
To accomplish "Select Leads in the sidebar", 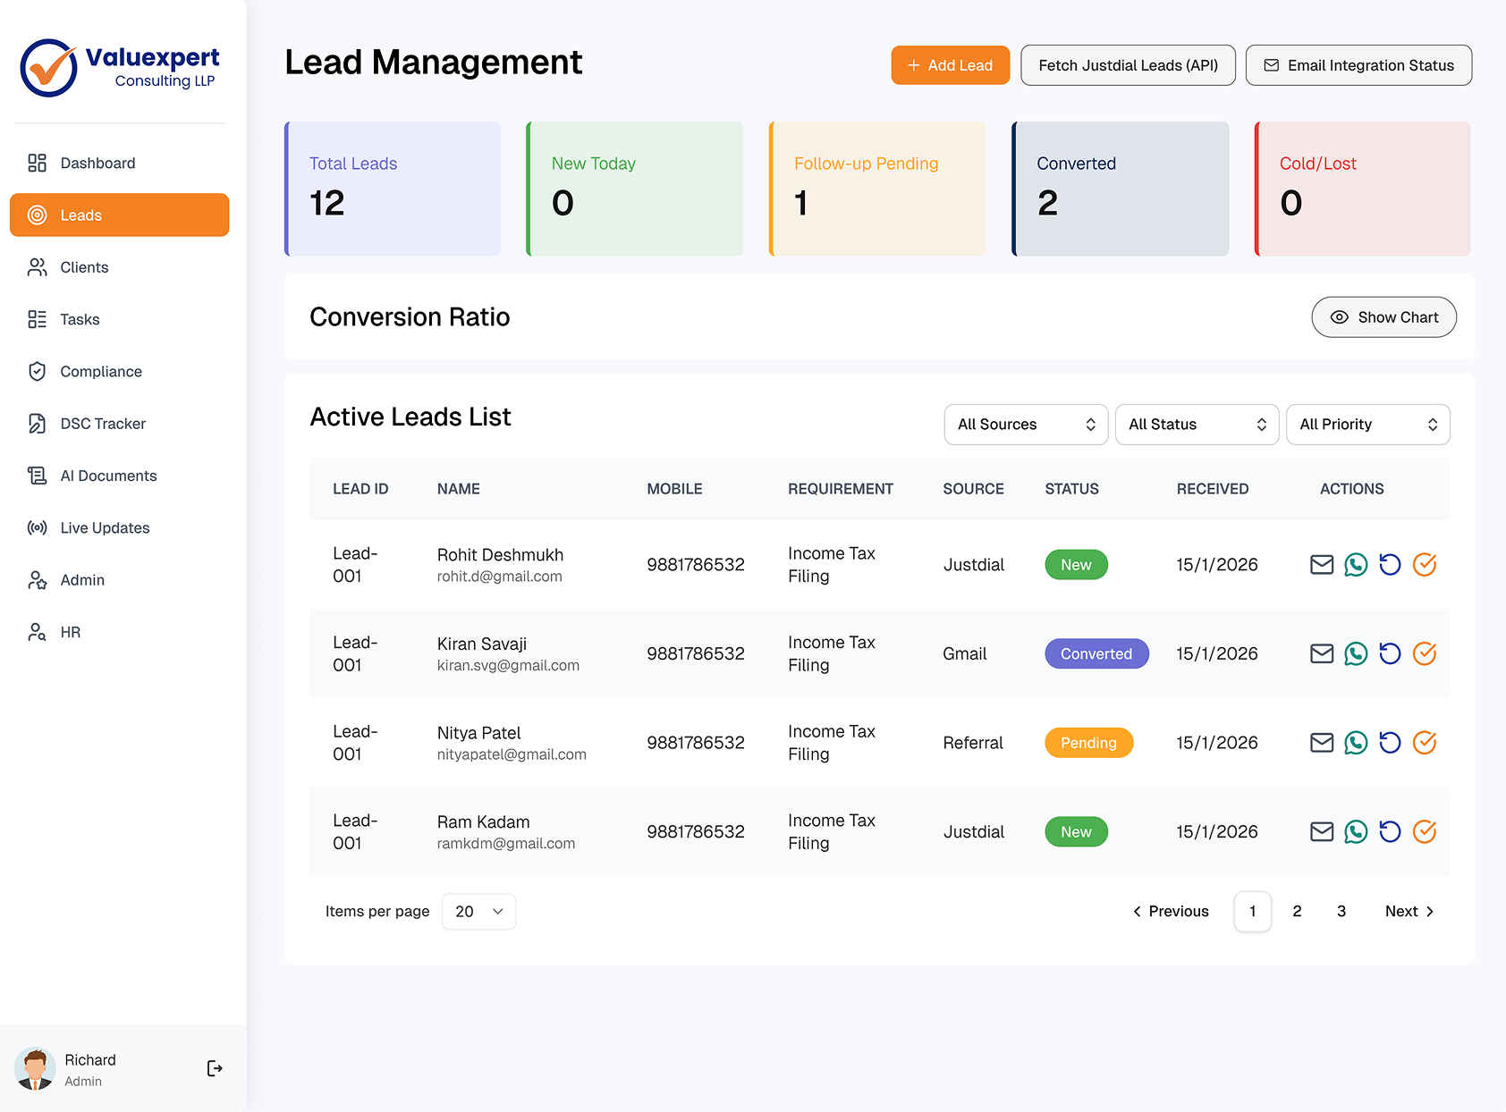I will 120,215.
